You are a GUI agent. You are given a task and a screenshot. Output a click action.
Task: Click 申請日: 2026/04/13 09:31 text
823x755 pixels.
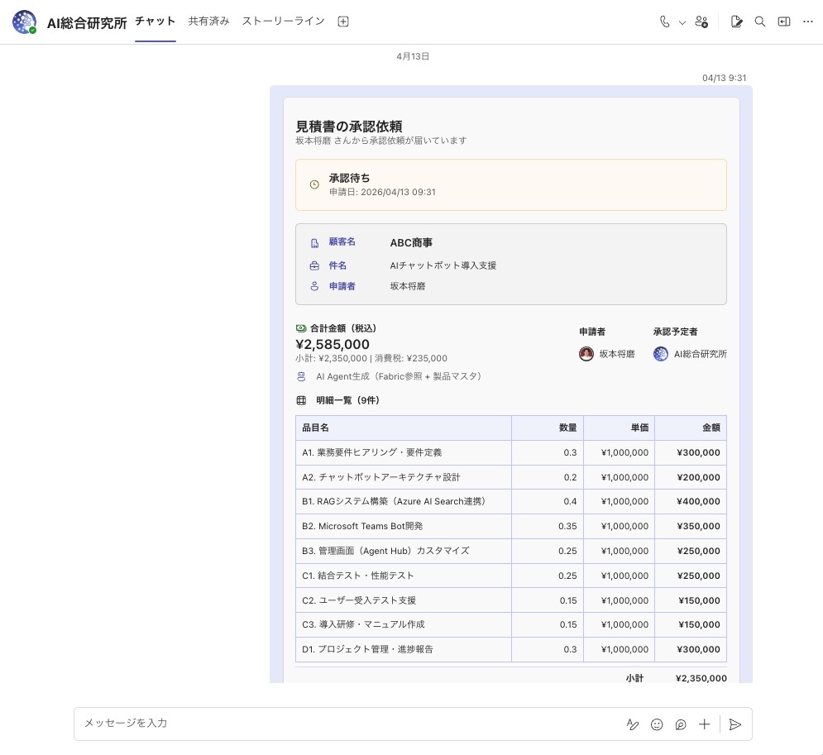(x=382, y=192)
